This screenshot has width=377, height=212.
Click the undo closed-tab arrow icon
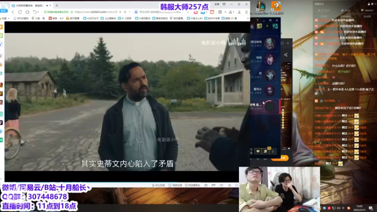pos(35,12)
